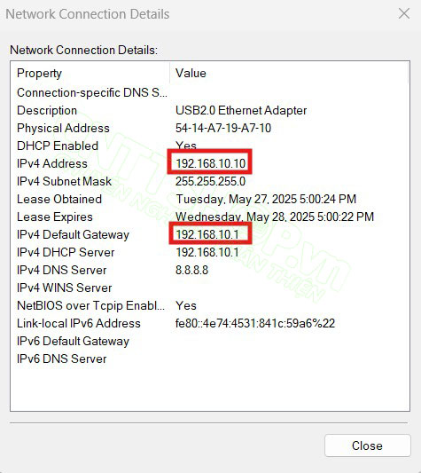Select the Description property row
Screen dimensions: 421x473
coord(210,110)
